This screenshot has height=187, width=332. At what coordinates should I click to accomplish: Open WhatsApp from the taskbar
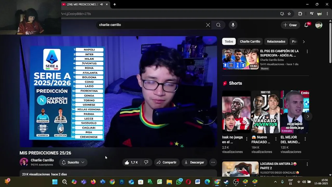click(x=179, y=182)
